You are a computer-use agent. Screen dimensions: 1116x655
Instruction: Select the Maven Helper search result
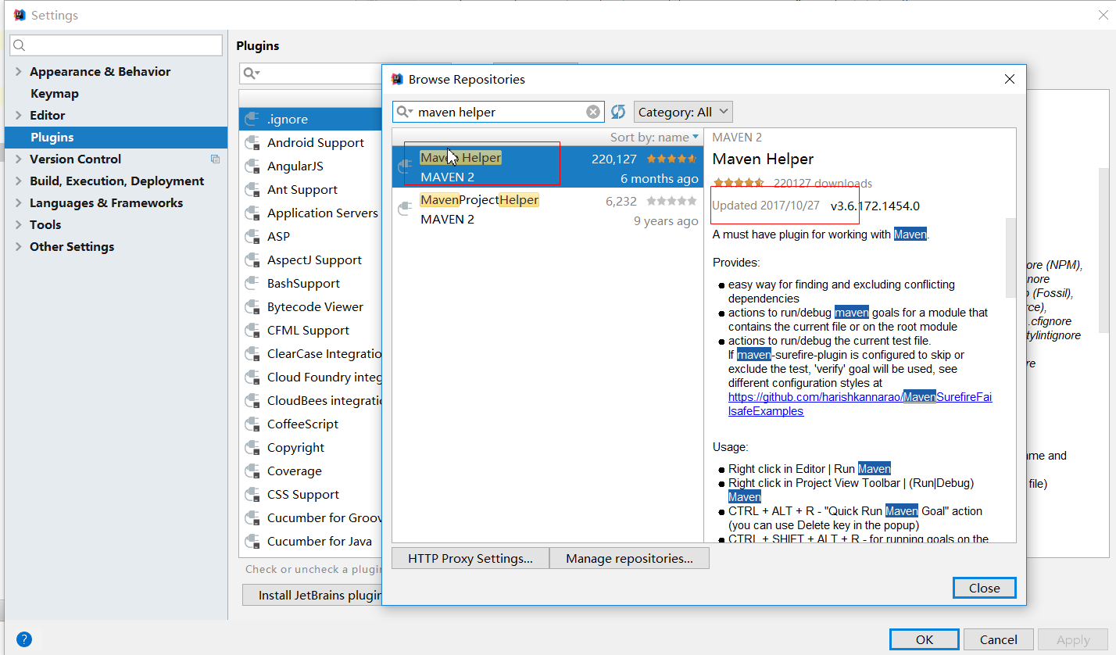coord(548,167)
